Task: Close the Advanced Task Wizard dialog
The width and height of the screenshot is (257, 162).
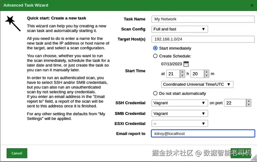Action: point(252,6)
